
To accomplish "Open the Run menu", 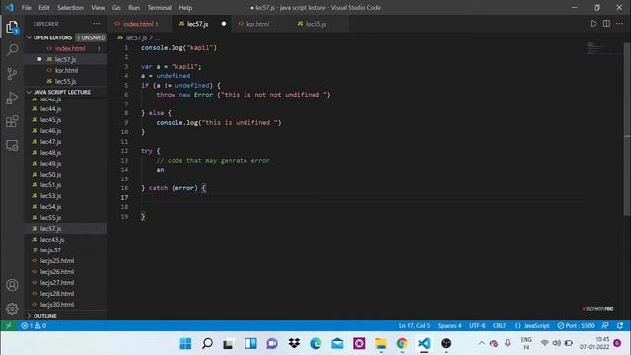I will tap(134, 7).
